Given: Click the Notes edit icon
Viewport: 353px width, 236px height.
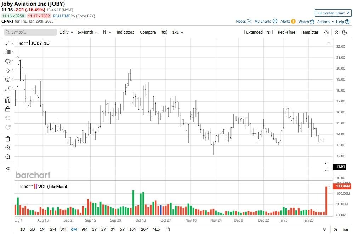Looking at the screenshot, I should 249,21.
